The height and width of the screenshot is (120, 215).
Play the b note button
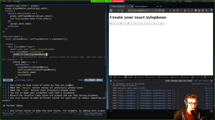154,24
